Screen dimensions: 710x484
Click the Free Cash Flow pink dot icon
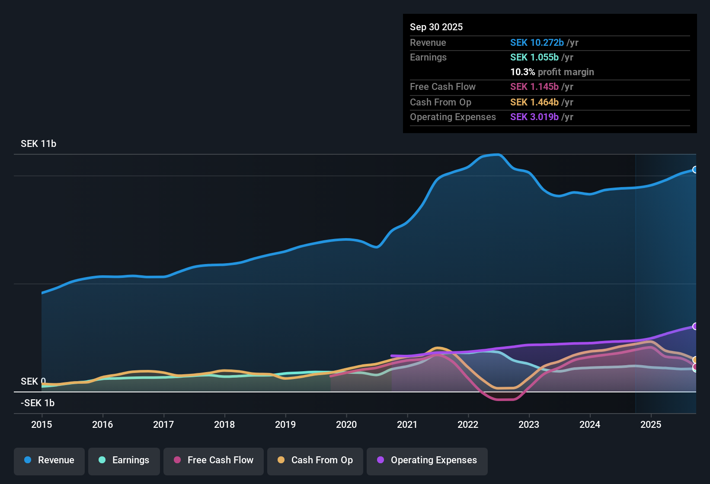click(x=176, y=460)
